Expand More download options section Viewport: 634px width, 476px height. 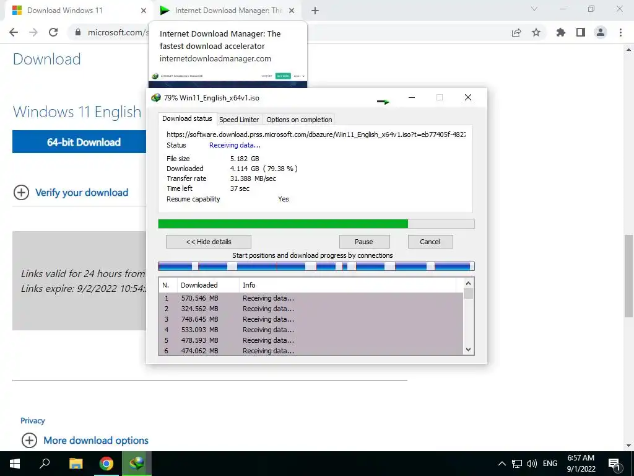(x=85, y=441)
